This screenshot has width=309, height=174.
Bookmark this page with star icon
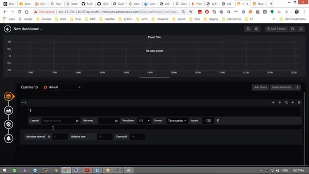(191, 12)
